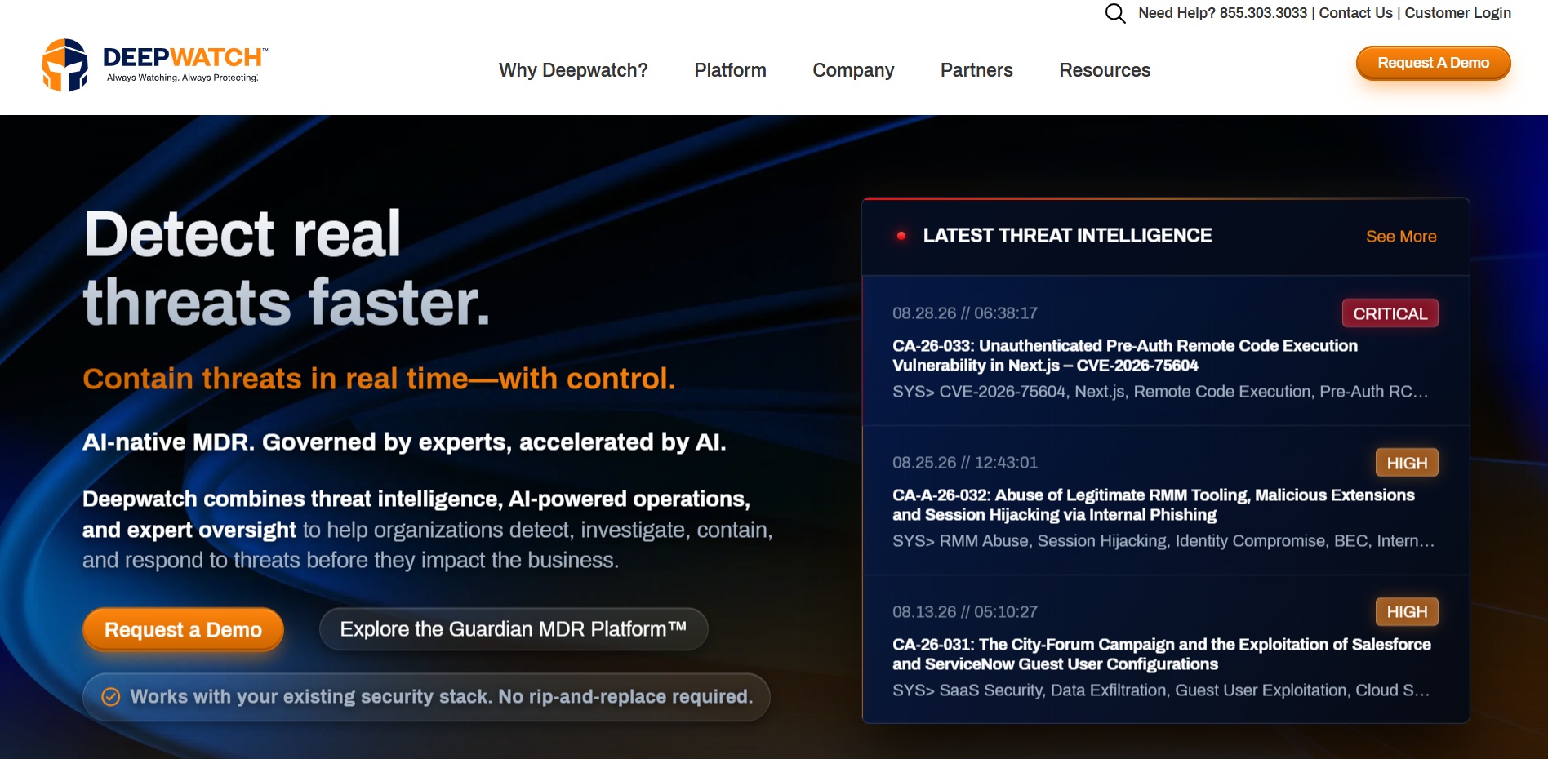The width and height of the screenshot is (1548, 759).
Task: Open the CA-26-033 Next.js vulnerability advisory
Action: (x=1125, y=355)
